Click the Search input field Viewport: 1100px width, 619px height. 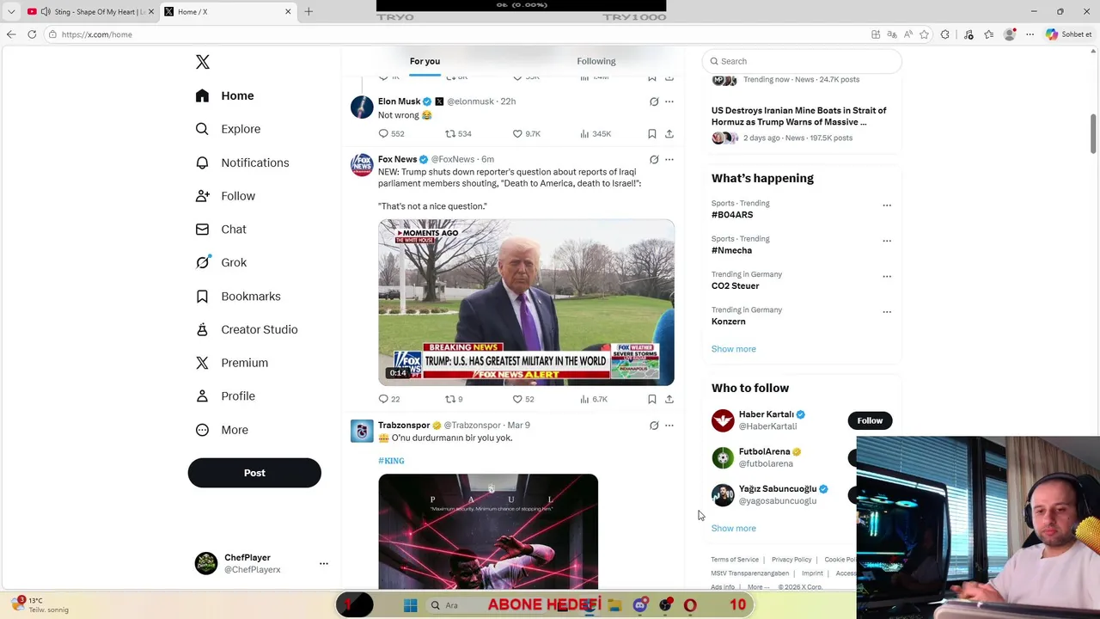(802, 61)
